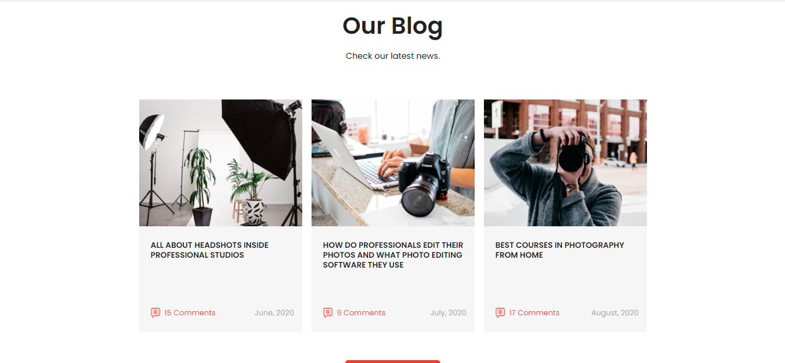
Task: Click the July, 2020 date label
Action: [448, 313]
